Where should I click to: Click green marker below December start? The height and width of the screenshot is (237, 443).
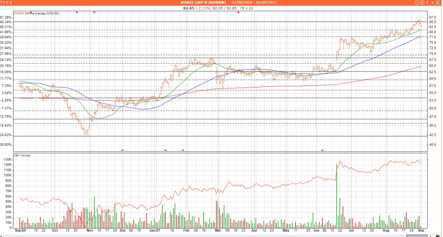[123, 150]
